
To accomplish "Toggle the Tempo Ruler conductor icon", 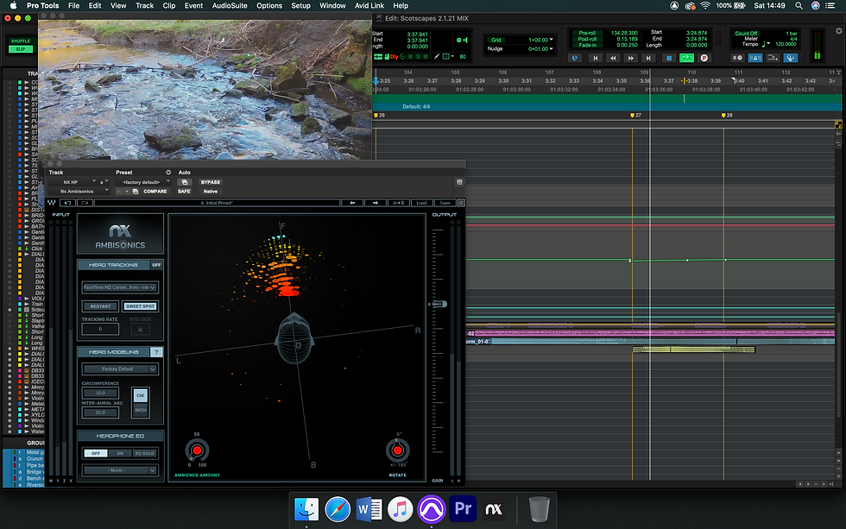I will [791, 58].
